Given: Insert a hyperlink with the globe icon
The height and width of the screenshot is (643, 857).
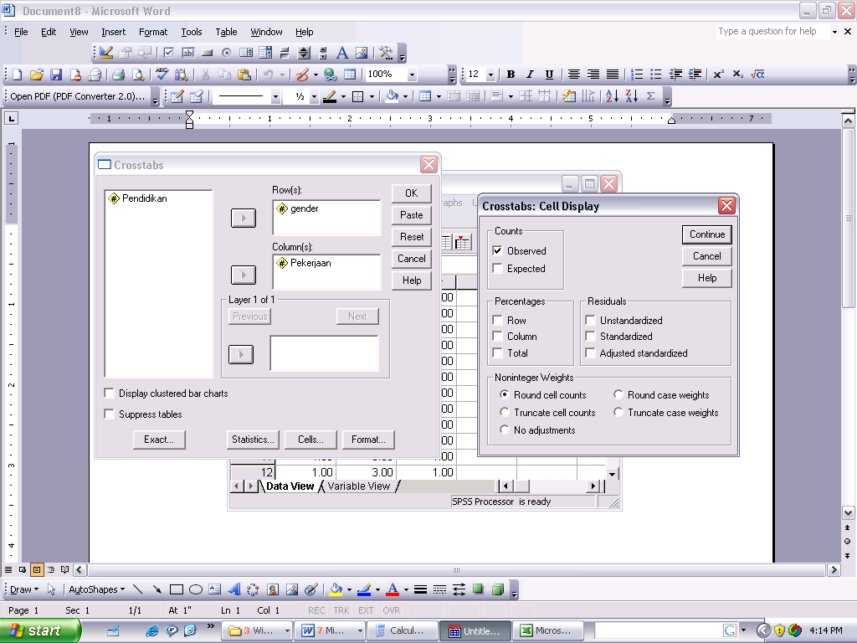Looking at the screenshot, I should coord(330,75).
